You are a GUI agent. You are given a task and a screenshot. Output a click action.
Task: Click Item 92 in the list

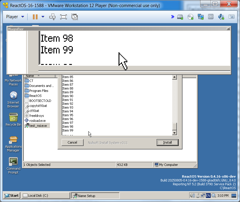click(x=68, y=104)
